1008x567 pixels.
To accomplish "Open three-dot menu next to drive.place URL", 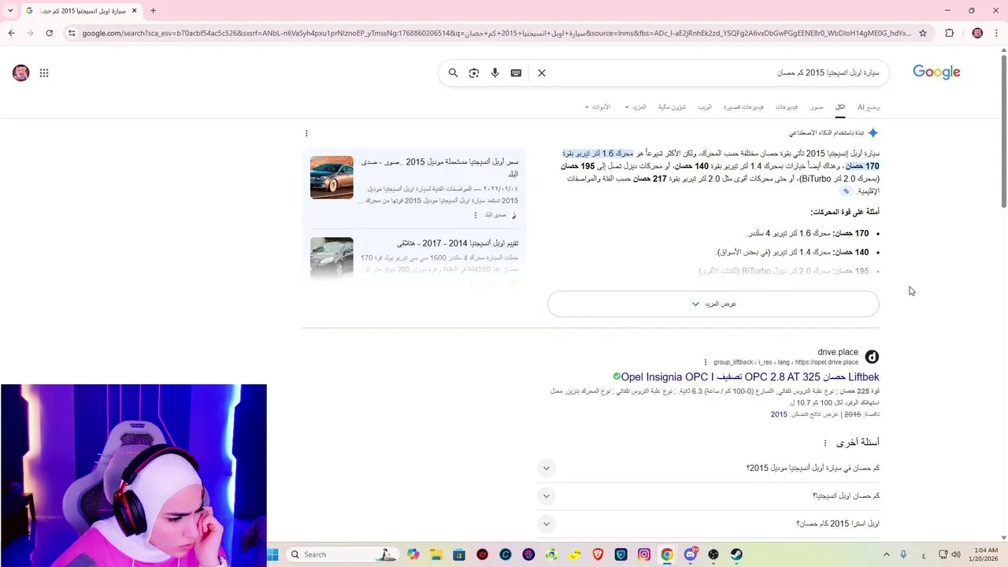I will coord(706,362).
